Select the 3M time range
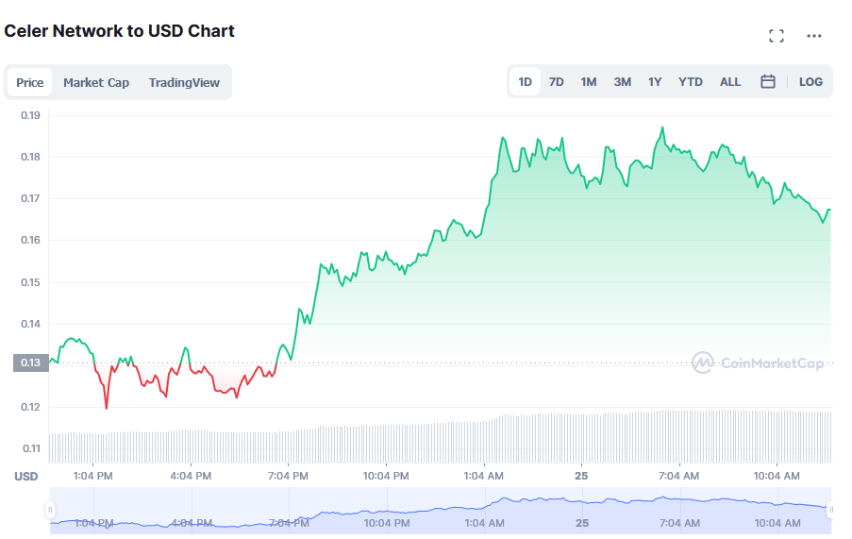The height and width of the screenshot is (539, 852). [622, 81]
